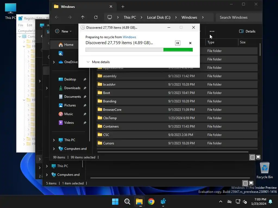Add a new File Explorer tab

[123, 7]
